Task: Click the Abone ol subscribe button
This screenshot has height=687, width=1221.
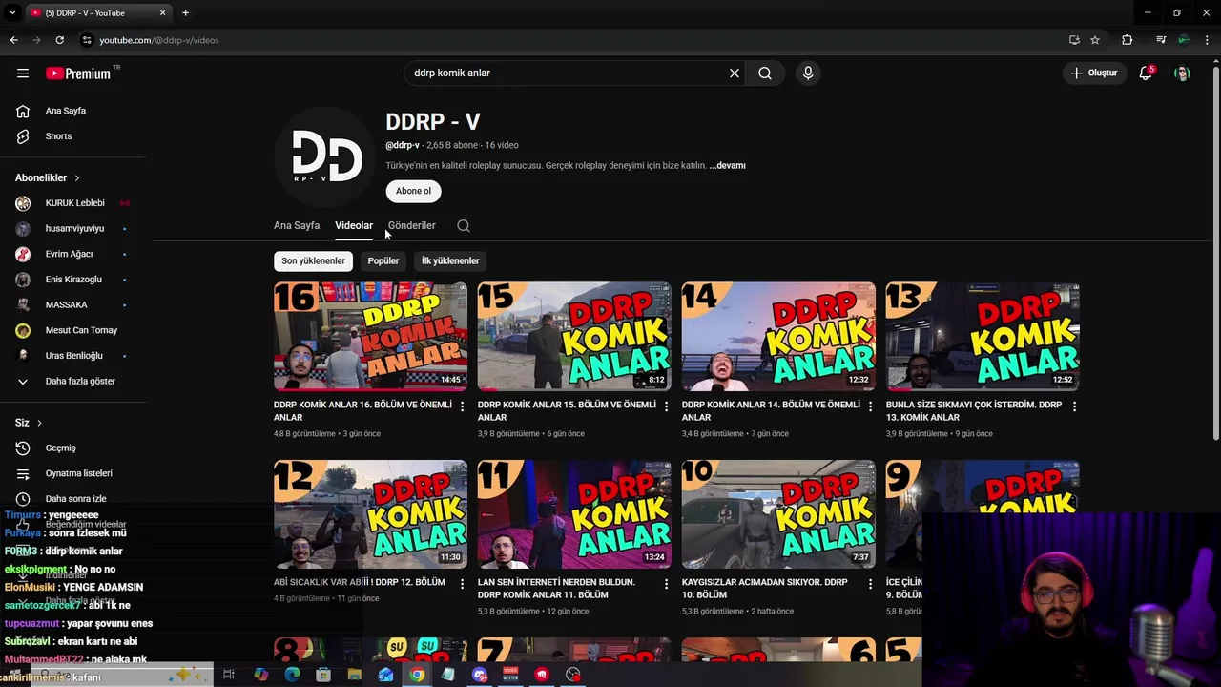Action: point(413,191)
